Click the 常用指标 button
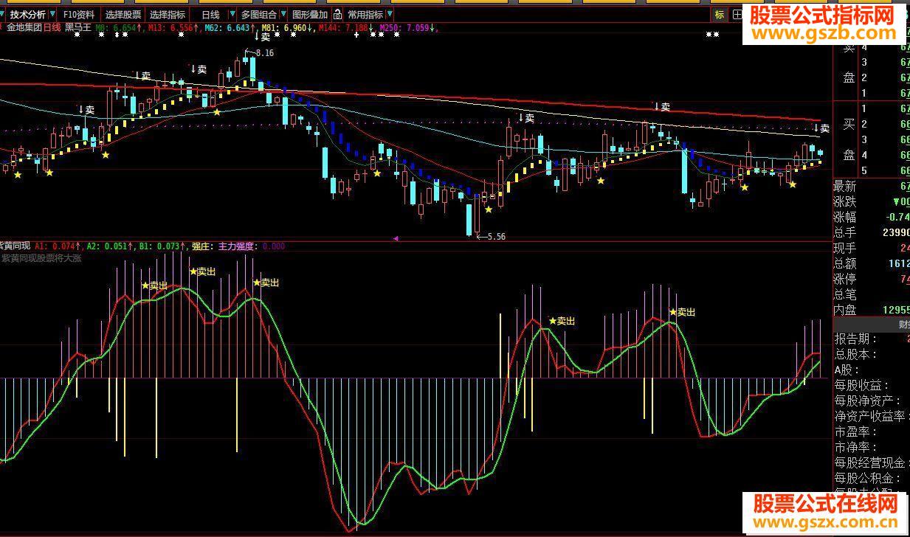This screenshot has height=537, width=910. coord(365,14)
